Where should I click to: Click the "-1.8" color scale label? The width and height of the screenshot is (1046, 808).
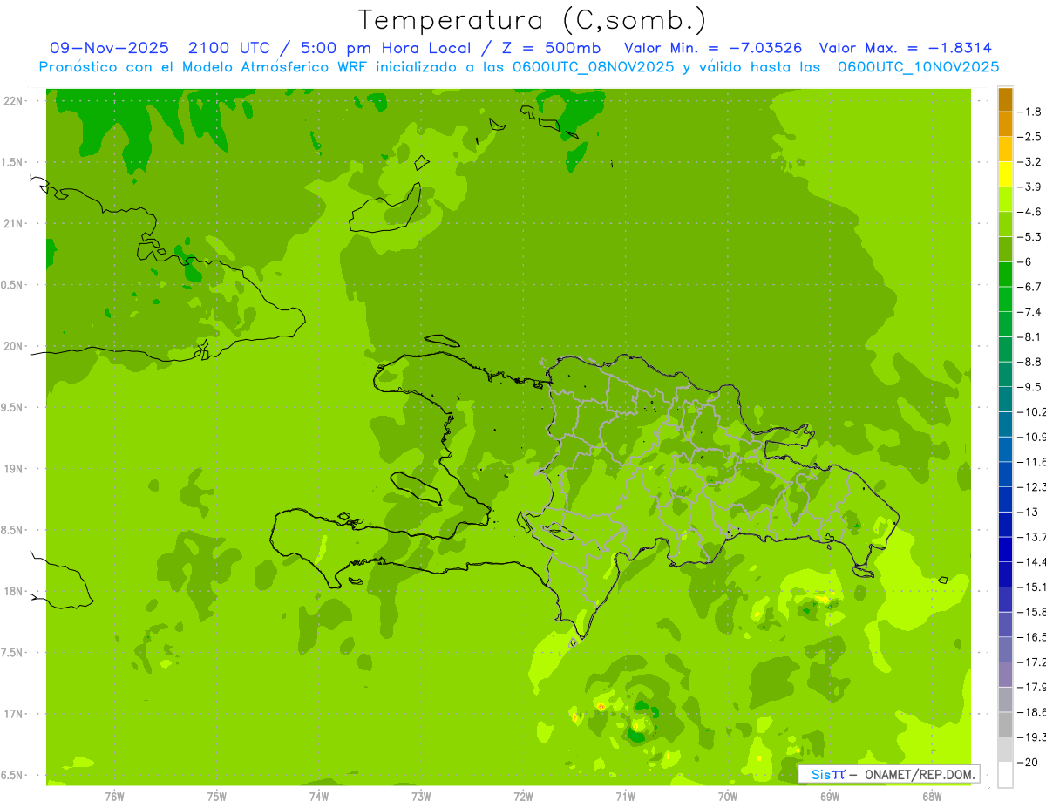coord(1029,112)
